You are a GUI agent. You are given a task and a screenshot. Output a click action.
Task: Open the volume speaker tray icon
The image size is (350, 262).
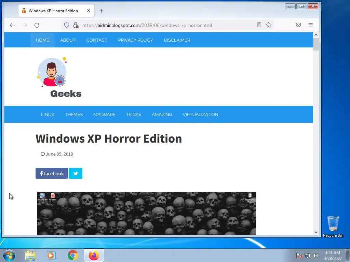[315, 256]
